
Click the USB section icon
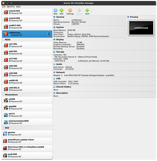coord(54,79)
